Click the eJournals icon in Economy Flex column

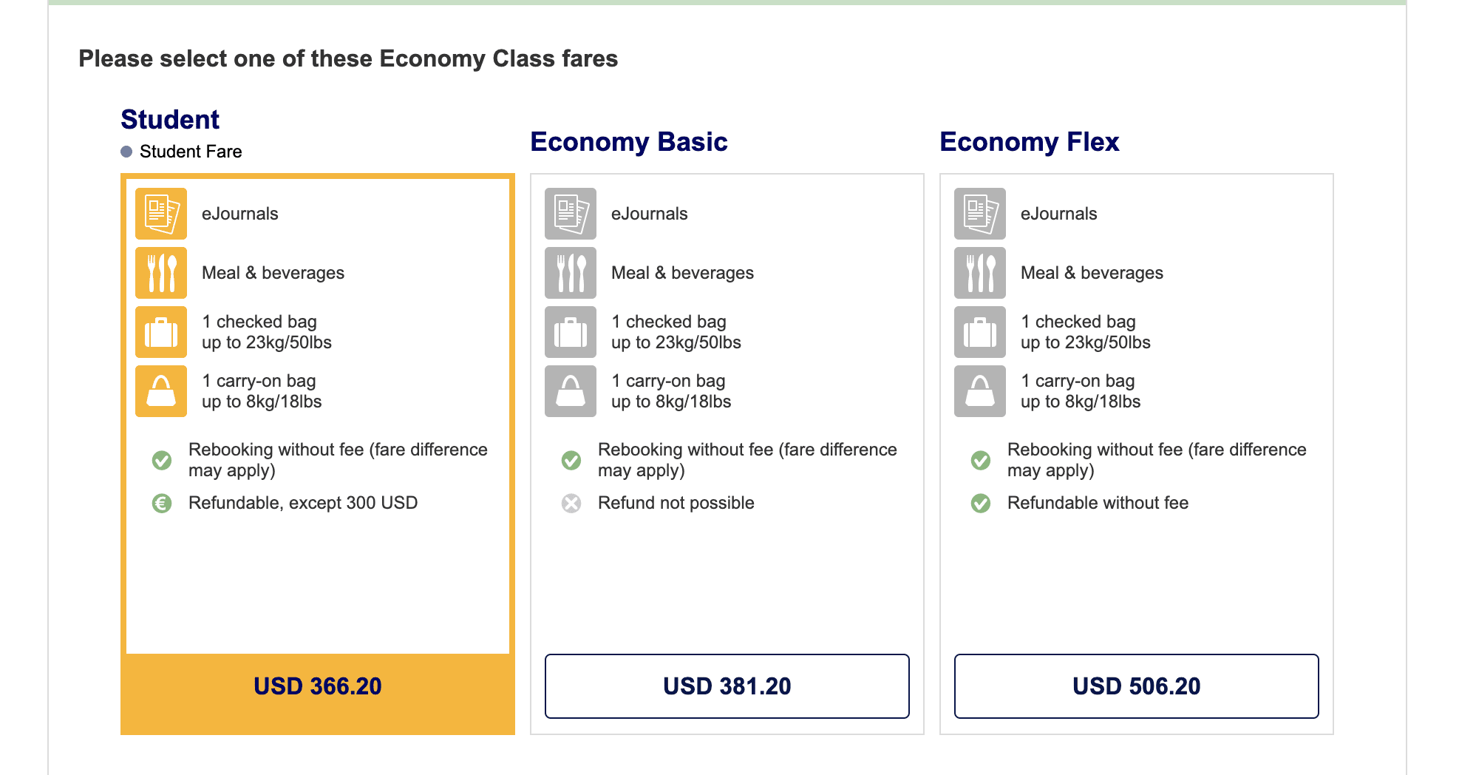pos(979,214)
